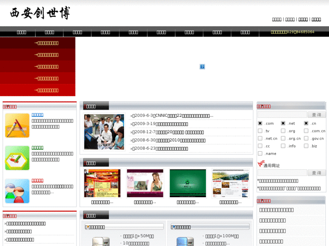Click the red heading next to the people icon
Image resolution: width=329 pixels, height=246 pixels.
[x=38, y=181]
